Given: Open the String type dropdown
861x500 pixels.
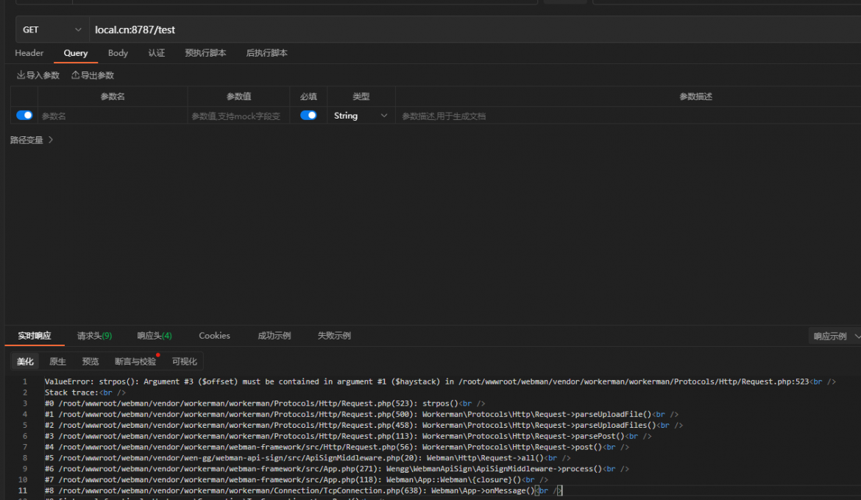Looking at the screenshot, I should [x=361, y=116].
